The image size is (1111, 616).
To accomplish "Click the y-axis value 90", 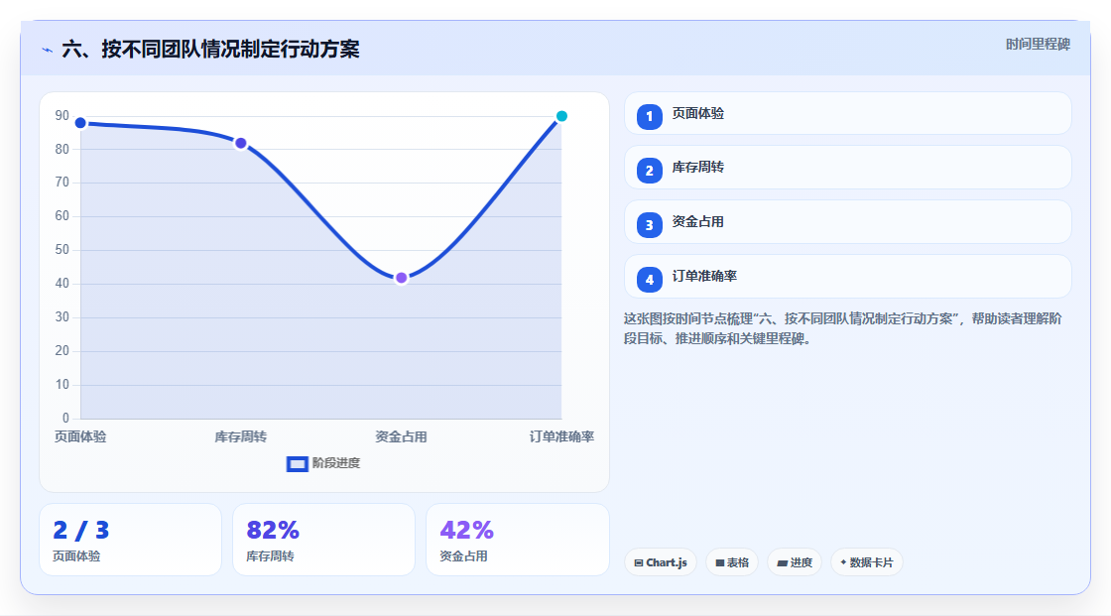I will pos(62,115).
